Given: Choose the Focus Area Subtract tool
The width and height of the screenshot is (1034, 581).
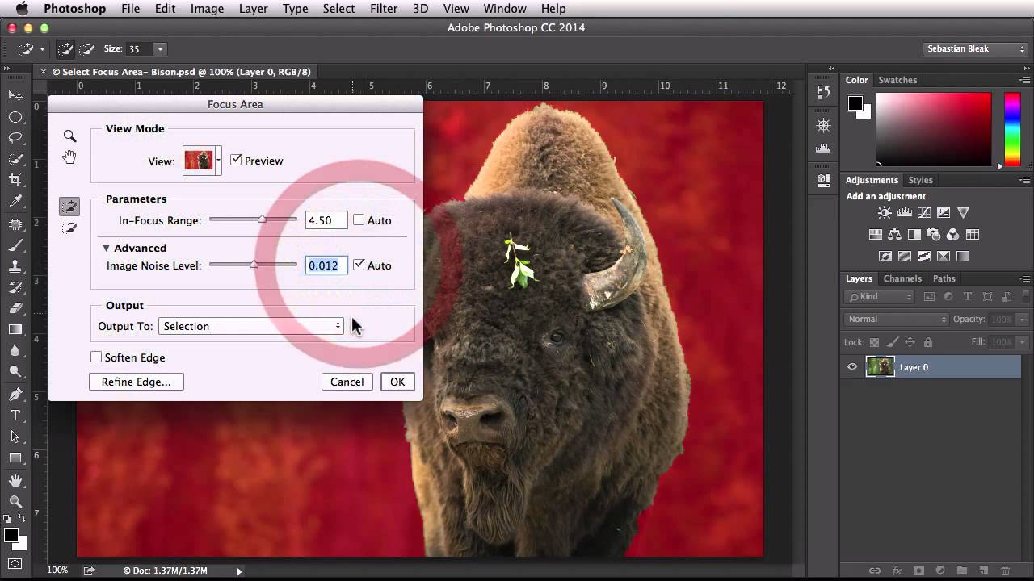Looking at the screenshot, I should click(x=69, y=229).
